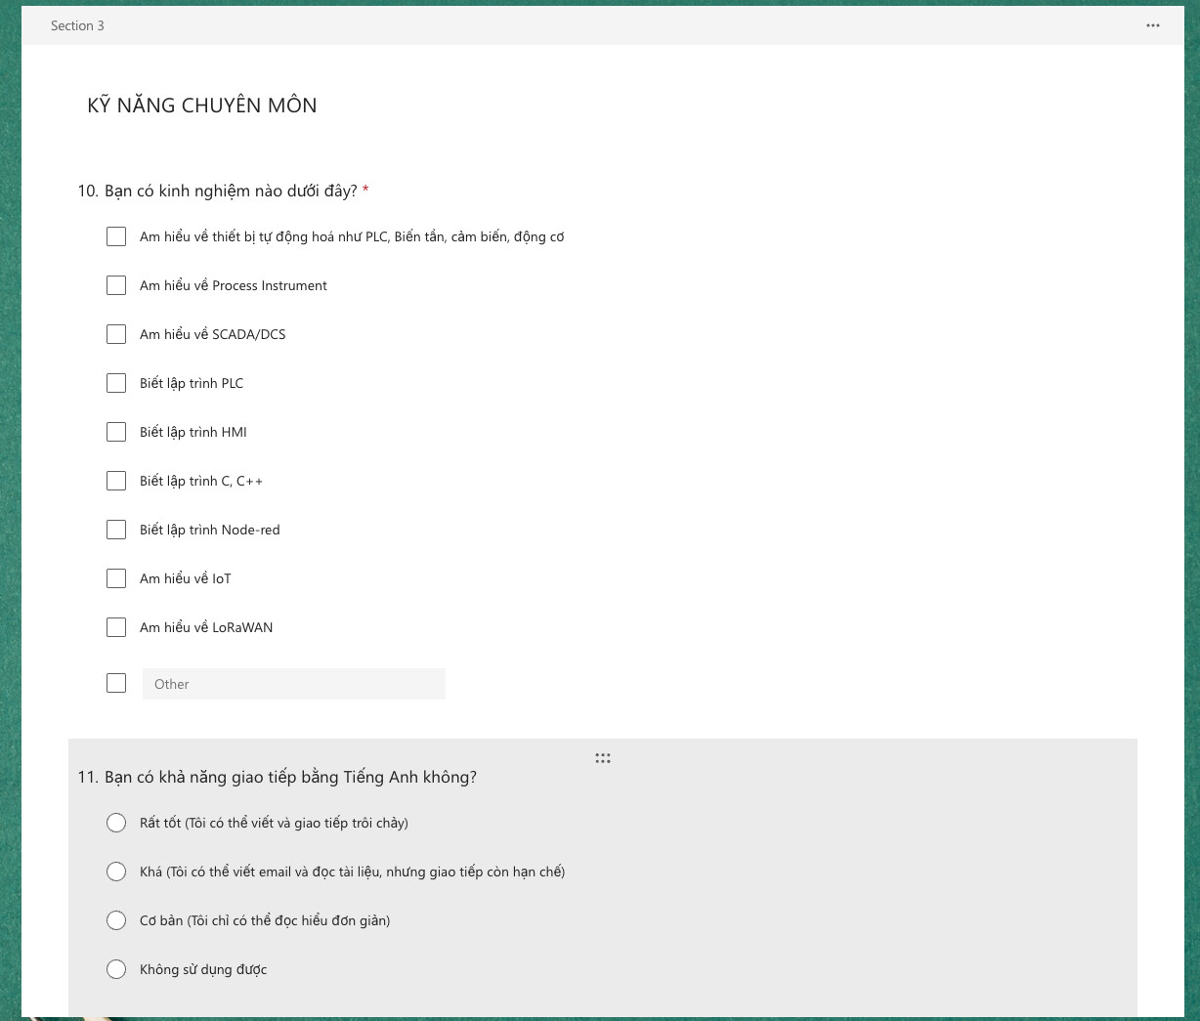Screen dimensions: 1200x1021
Task: Click question 10 title text
Action: (231, 191)
